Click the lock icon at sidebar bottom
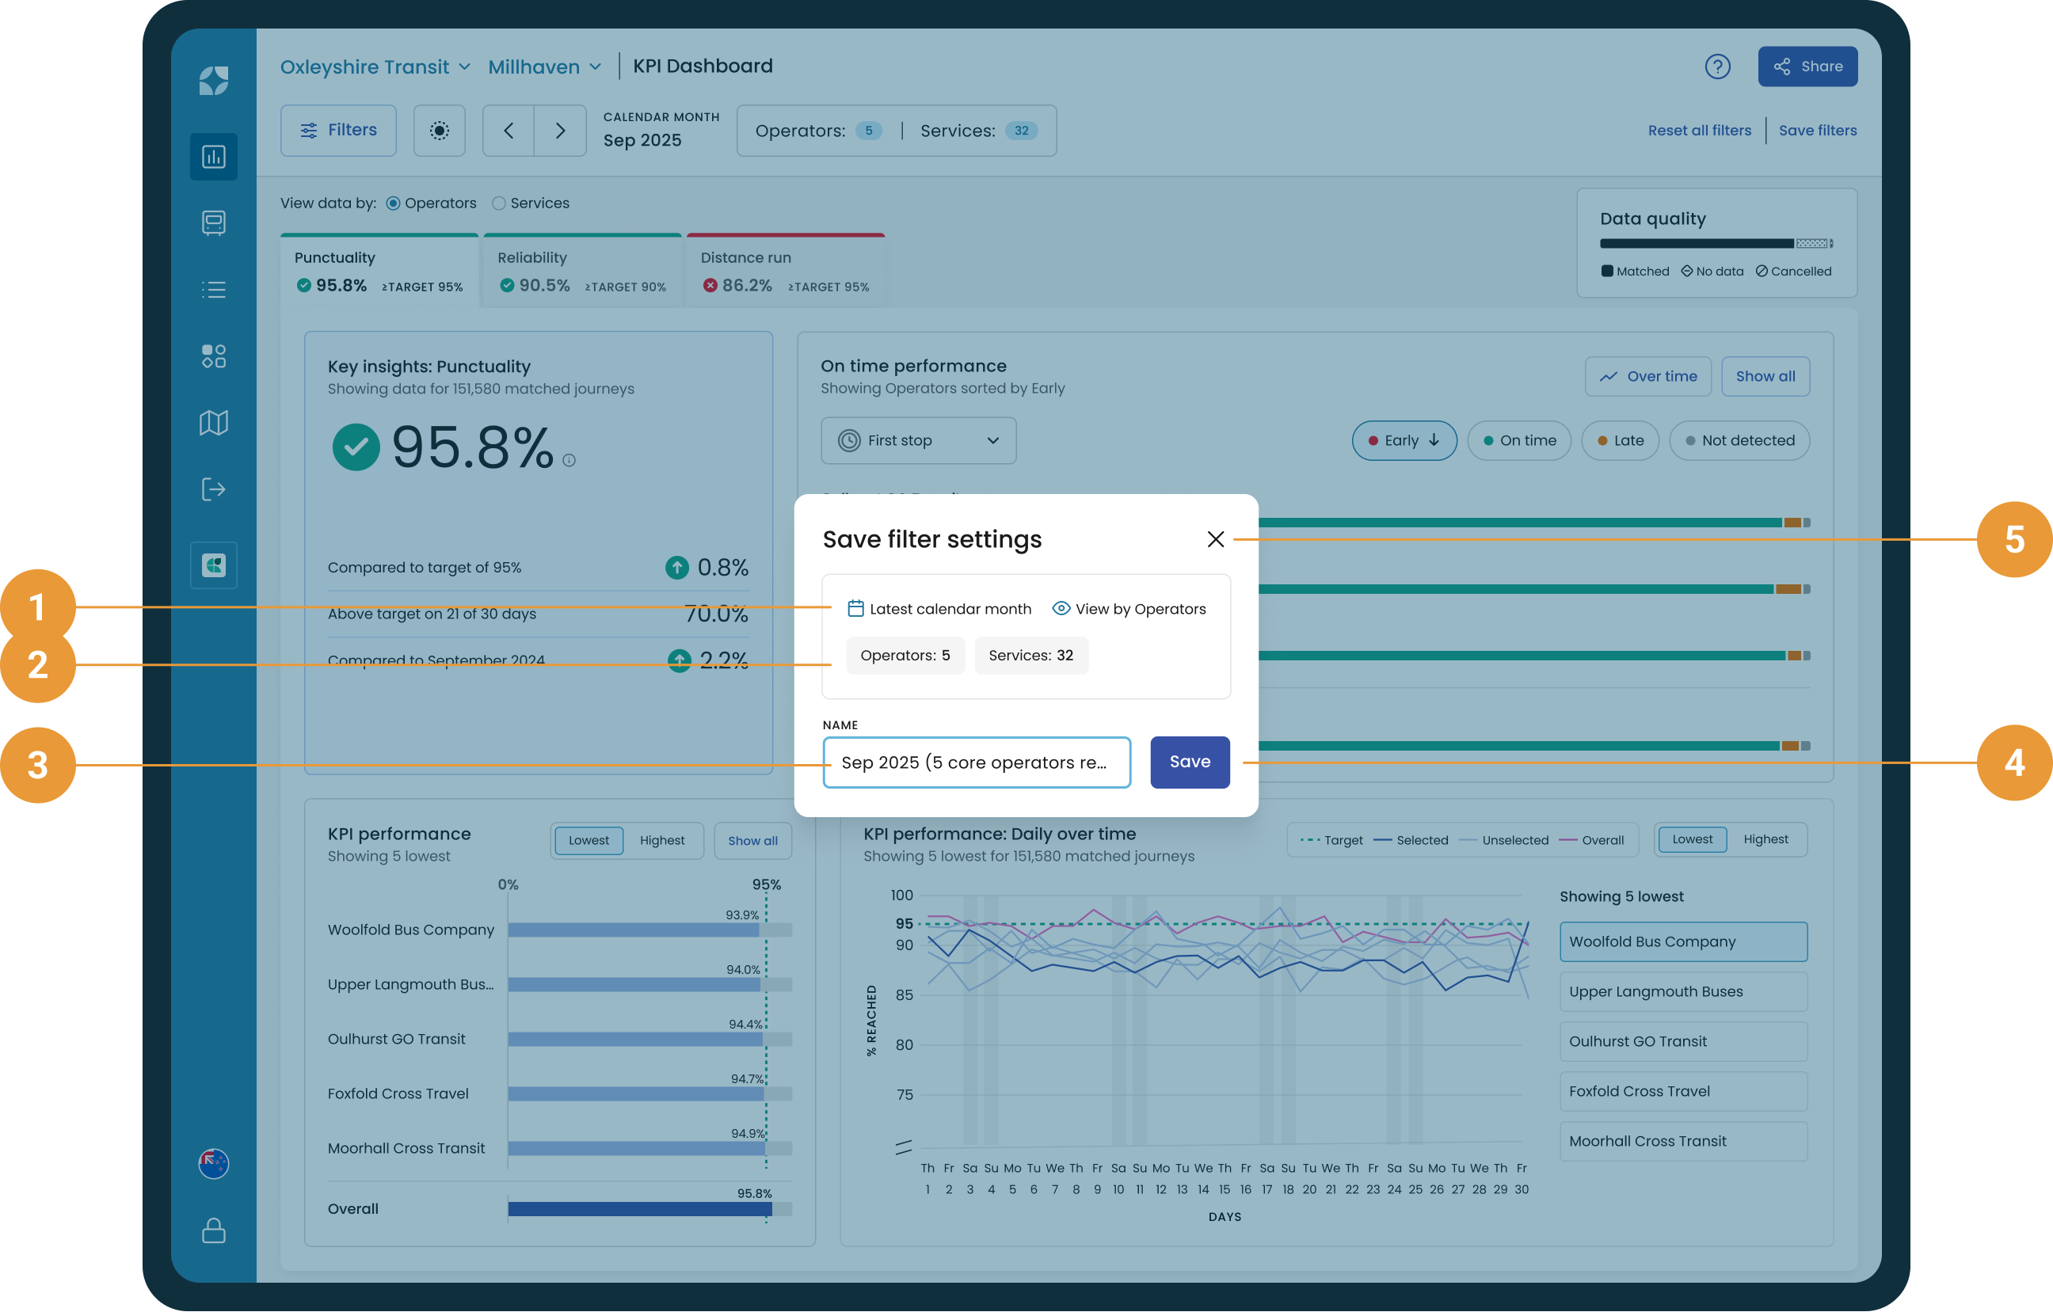2053x1312 pixels. (x=213, y=1230)
